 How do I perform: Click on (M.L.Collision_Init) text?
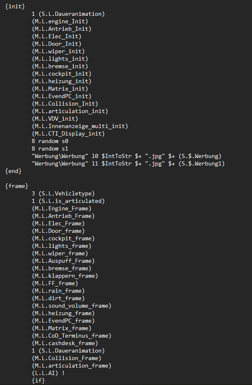coord(65,104)
